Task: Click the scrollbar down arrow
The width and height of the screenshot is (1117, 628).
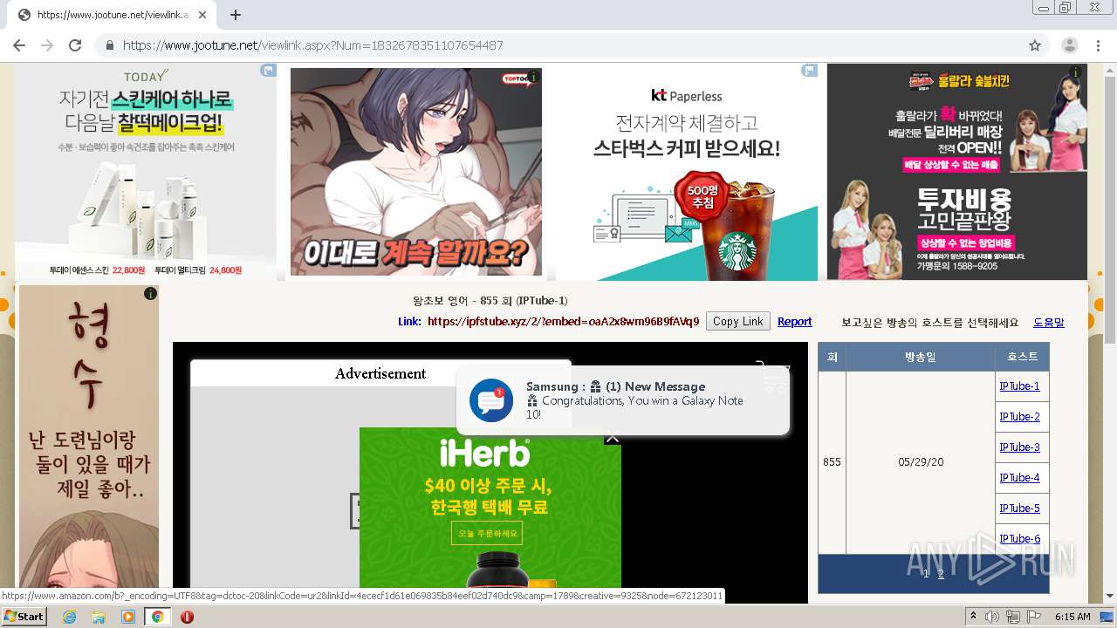Action: (x=1110, y=596)
